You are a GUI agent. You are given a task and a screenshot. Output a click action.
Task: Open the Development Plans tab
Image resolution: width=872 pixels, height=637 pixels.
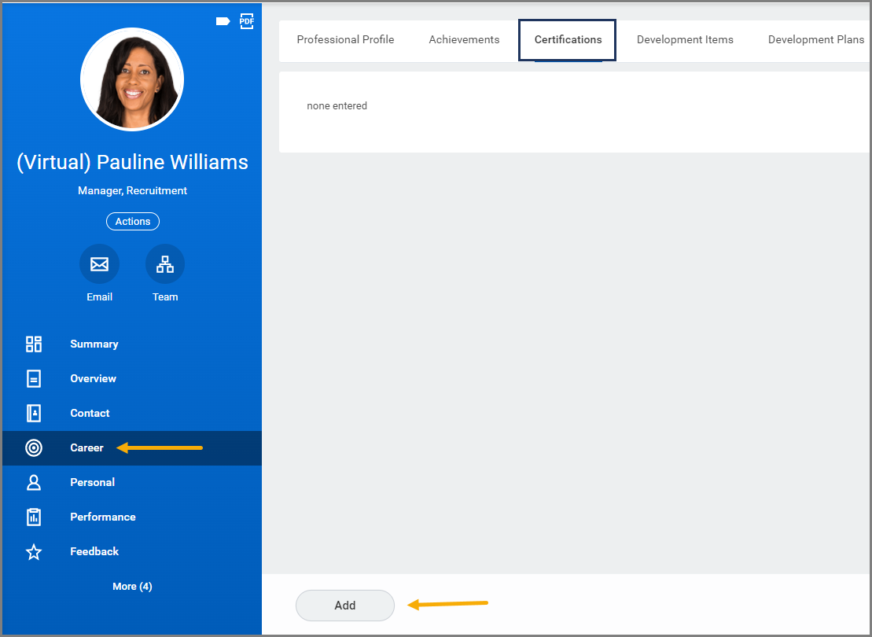[x=816, y=39]
